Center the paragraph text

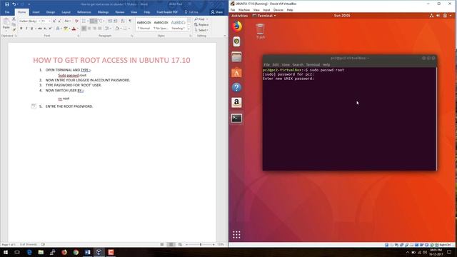[x=89, y=29]
